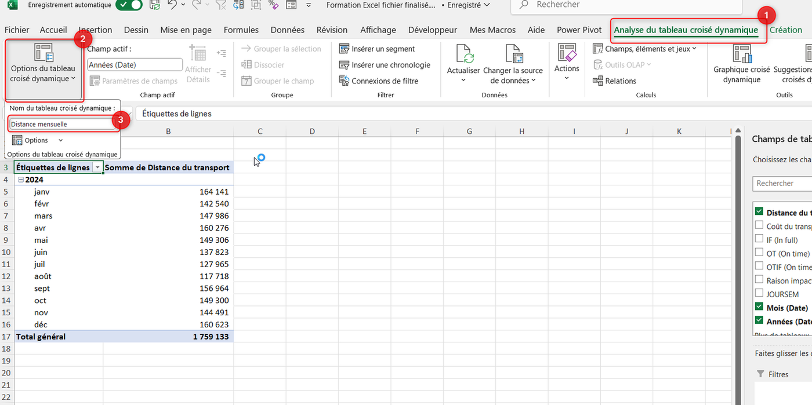The width and height of the screenshot is (812, 405).
Task: Click Graphique croisé dynamique
Action: pyautogui.click(x=742, y=64)
